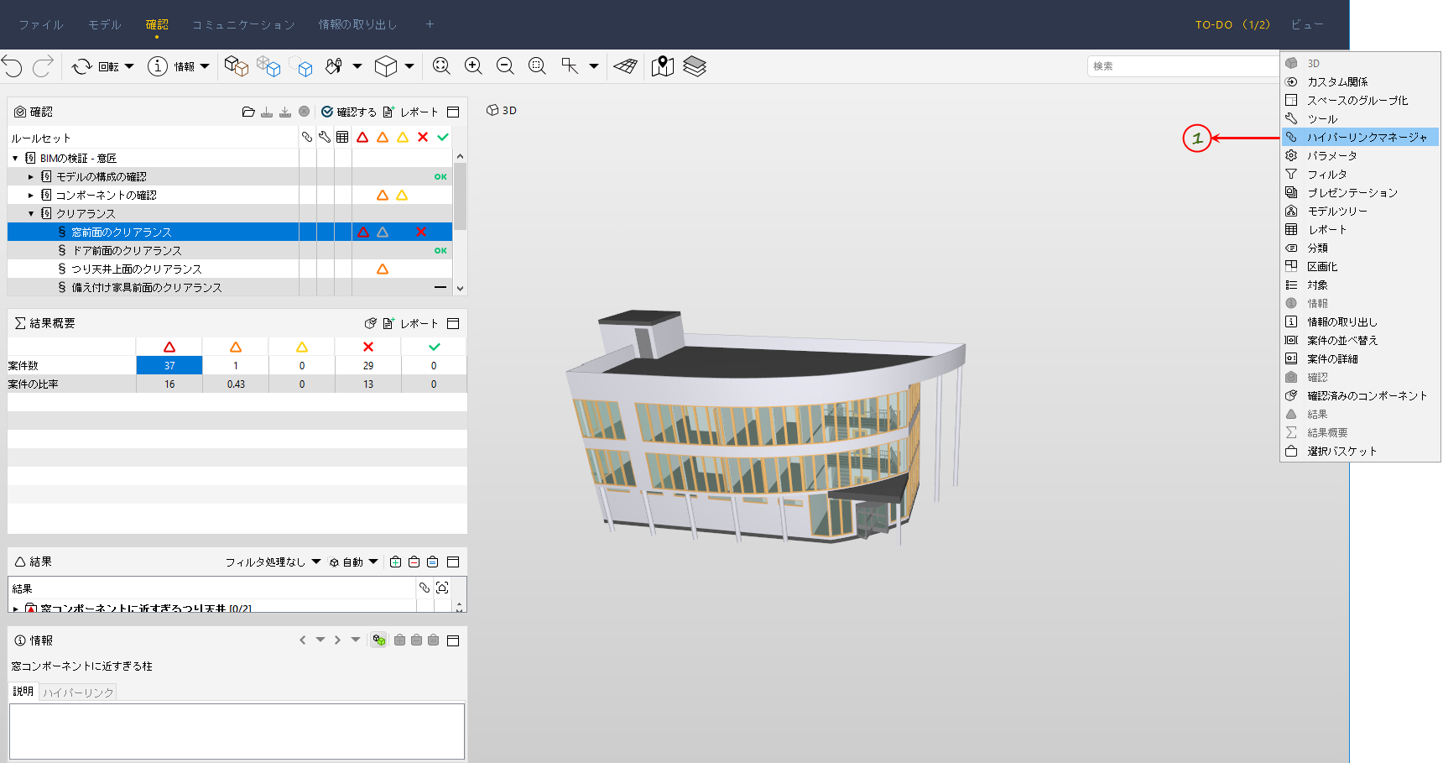
Task: Open the floor plan map icon
Action: point(663,66)
